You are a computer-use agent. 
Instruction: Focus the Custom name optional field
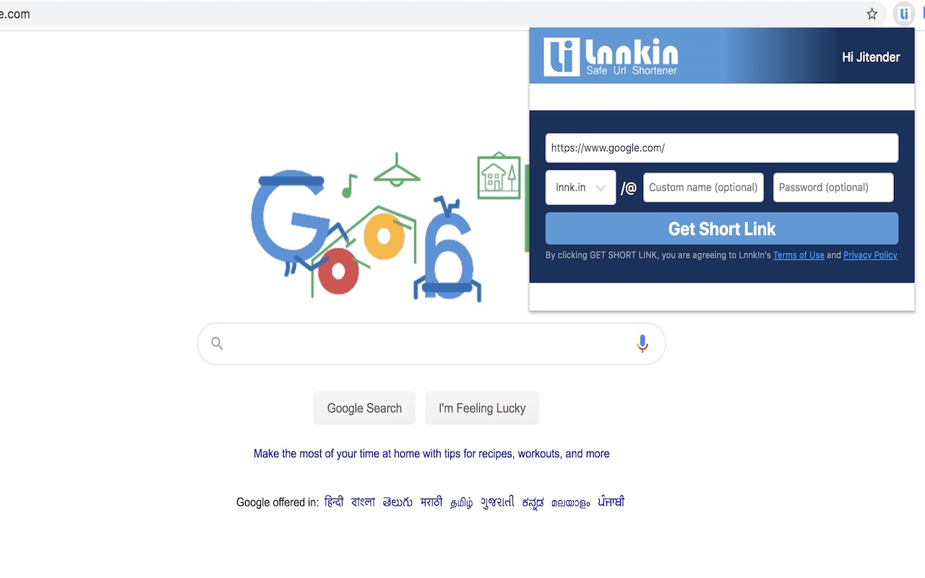point(703,188)
